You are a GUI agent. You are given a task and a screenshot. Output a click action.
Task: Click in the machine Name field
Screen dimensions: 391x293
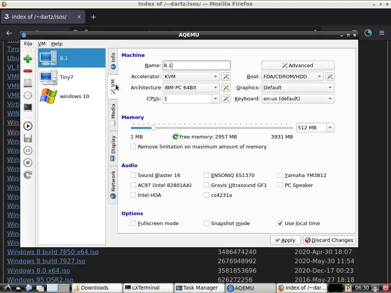pyautogui.click(x=197, y=66)
